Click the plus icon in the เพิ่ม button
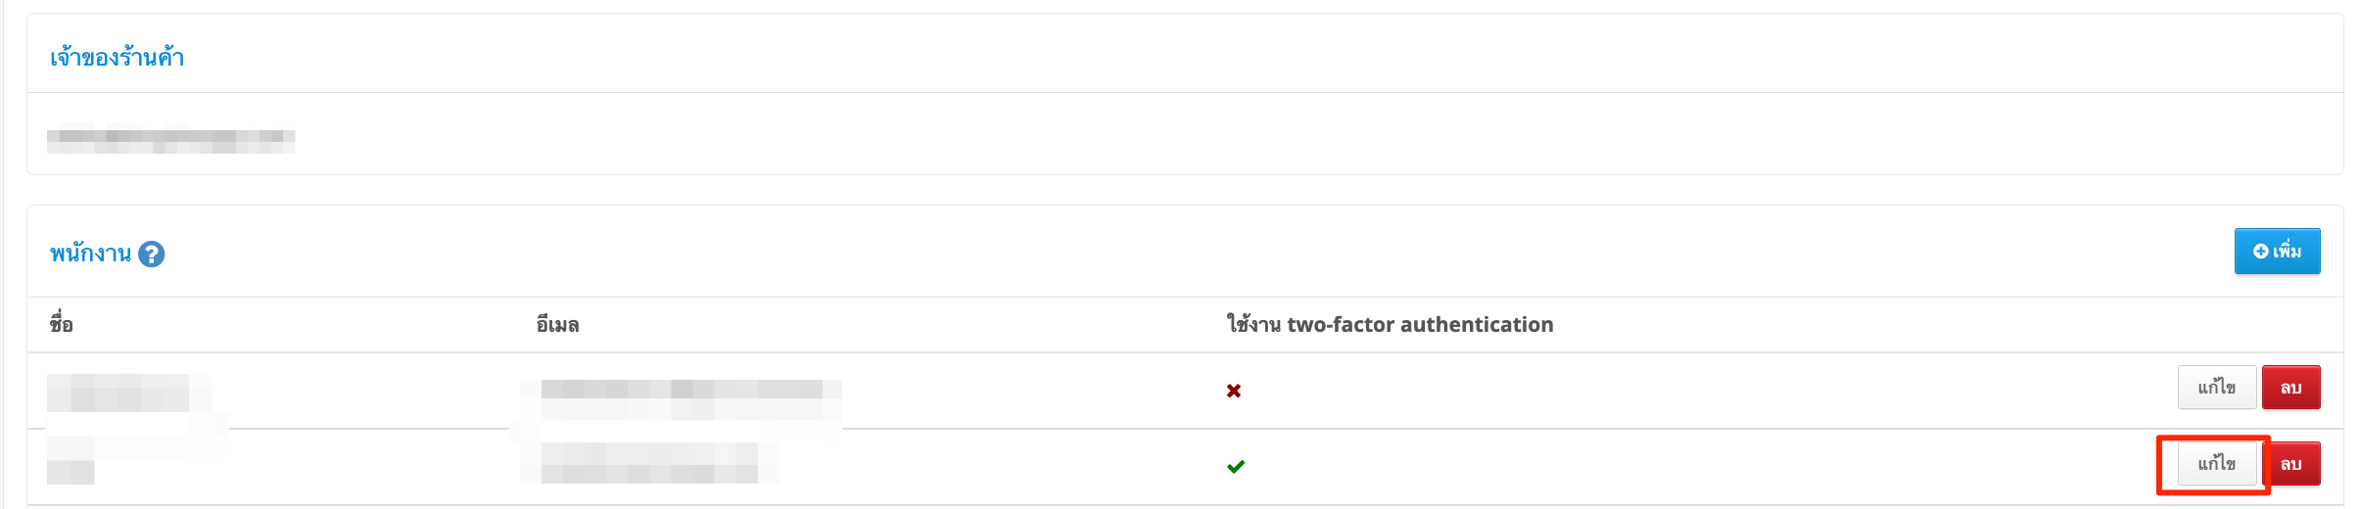The width and height of the screenshot is (2360, 509). click(2260, 252)
